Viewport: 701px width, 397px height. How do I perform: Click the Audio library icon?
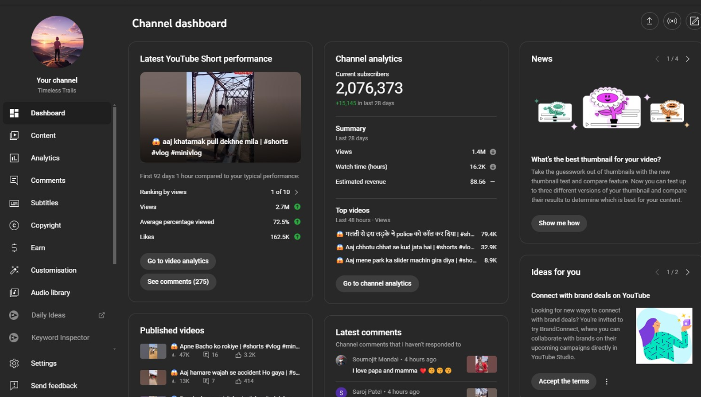(14, 293)
